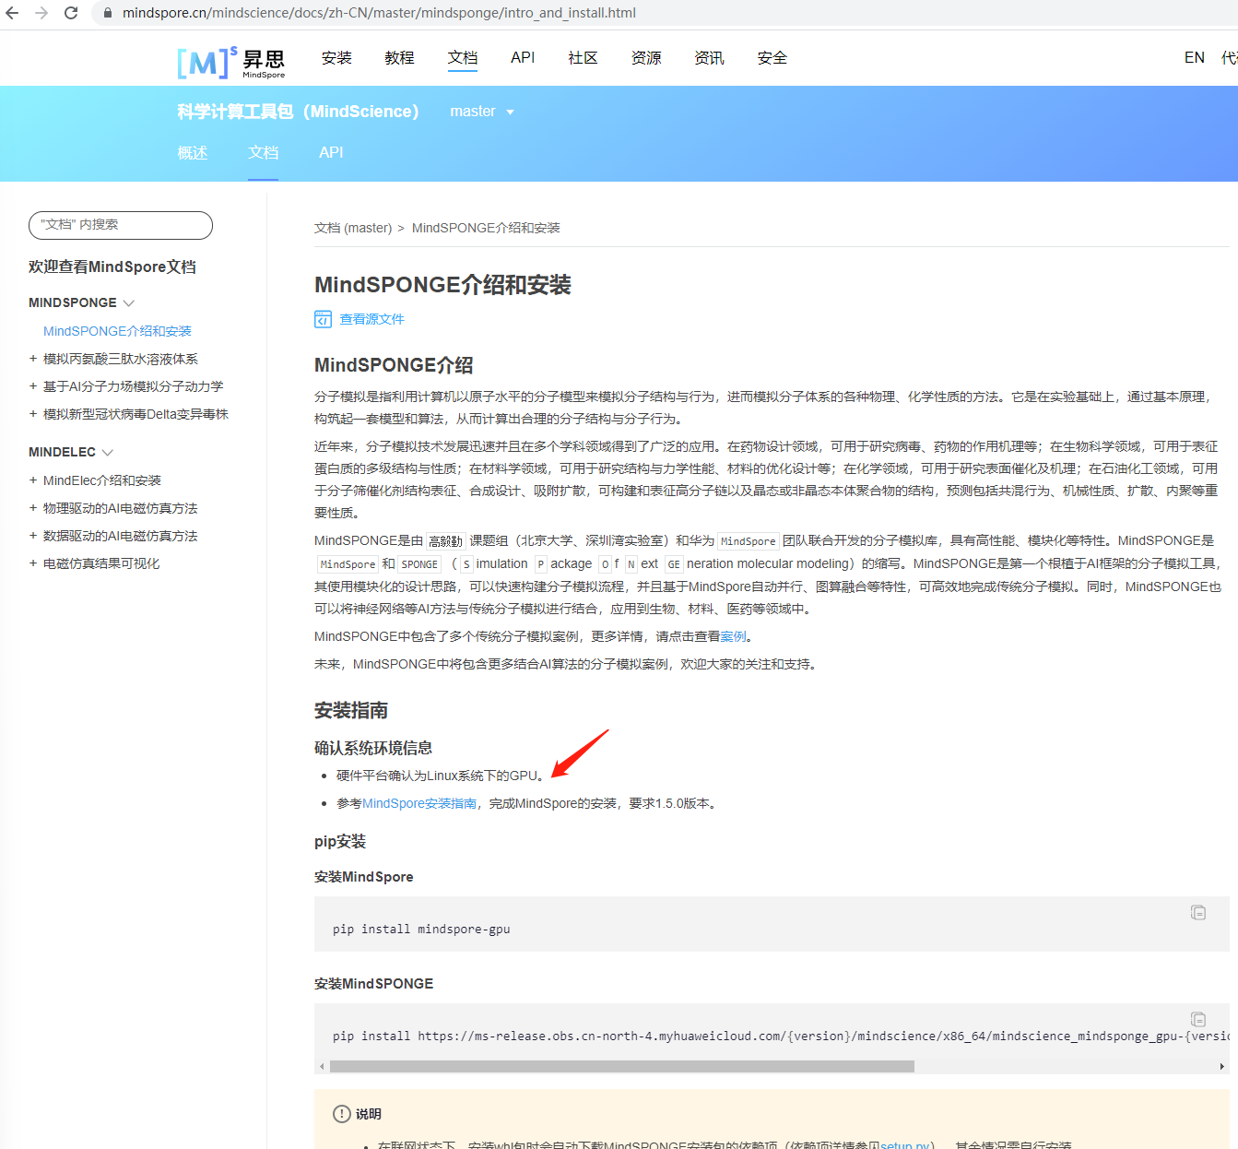Expand the 基于AI分子力场模拟分子动力学 tree item
1238x1149 pixels.
33,386
